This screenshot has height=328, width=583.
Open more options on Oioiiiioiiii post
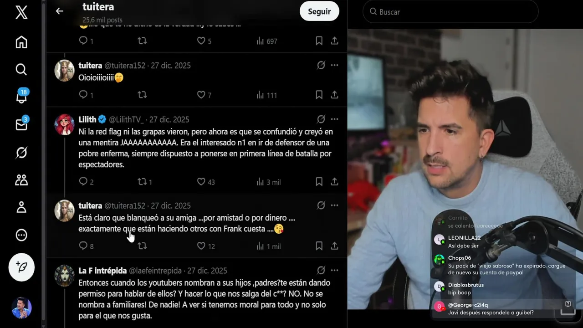[334, 65]
